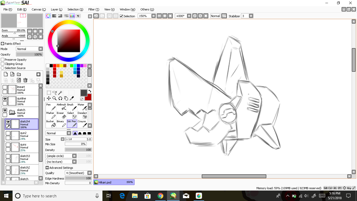
Task: Toggle the RGB slider panel
Action: tap(54, 16)
